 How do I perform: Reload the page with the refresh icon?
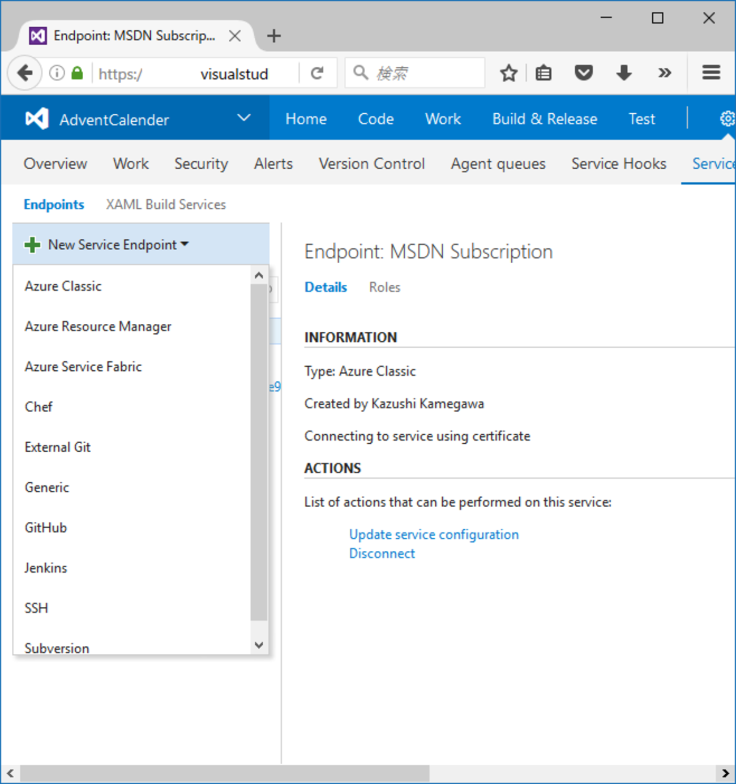click(x=317, y=73)
